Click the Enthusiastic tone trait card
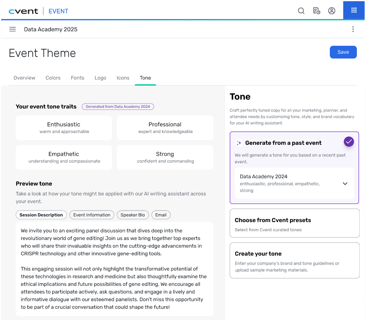 click(64, 128)
